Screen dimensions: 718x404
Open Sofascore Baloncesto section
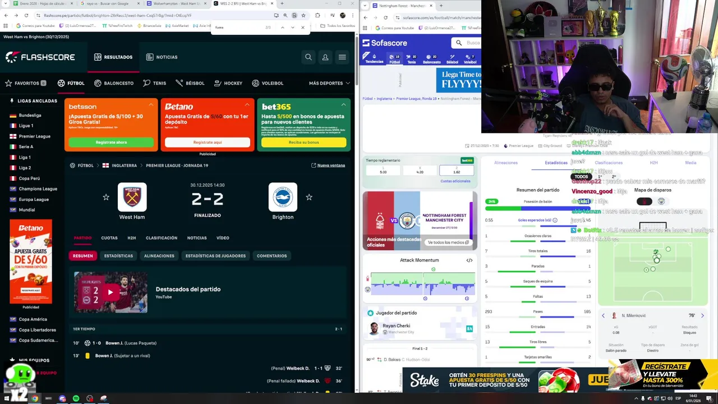tap(431, 59)
